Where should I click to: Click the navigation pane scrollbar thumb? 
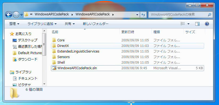tap(44, 45)
